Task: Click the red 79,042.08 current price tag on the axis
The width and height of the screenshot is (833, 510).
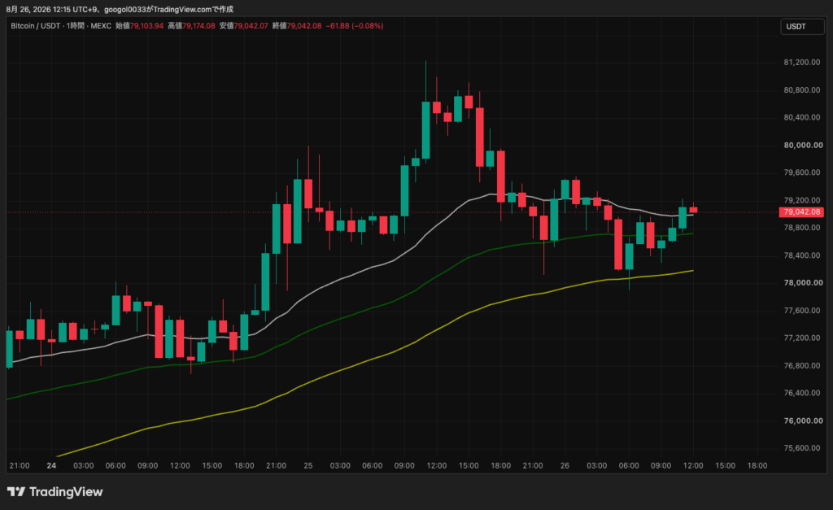Action: 801,212
